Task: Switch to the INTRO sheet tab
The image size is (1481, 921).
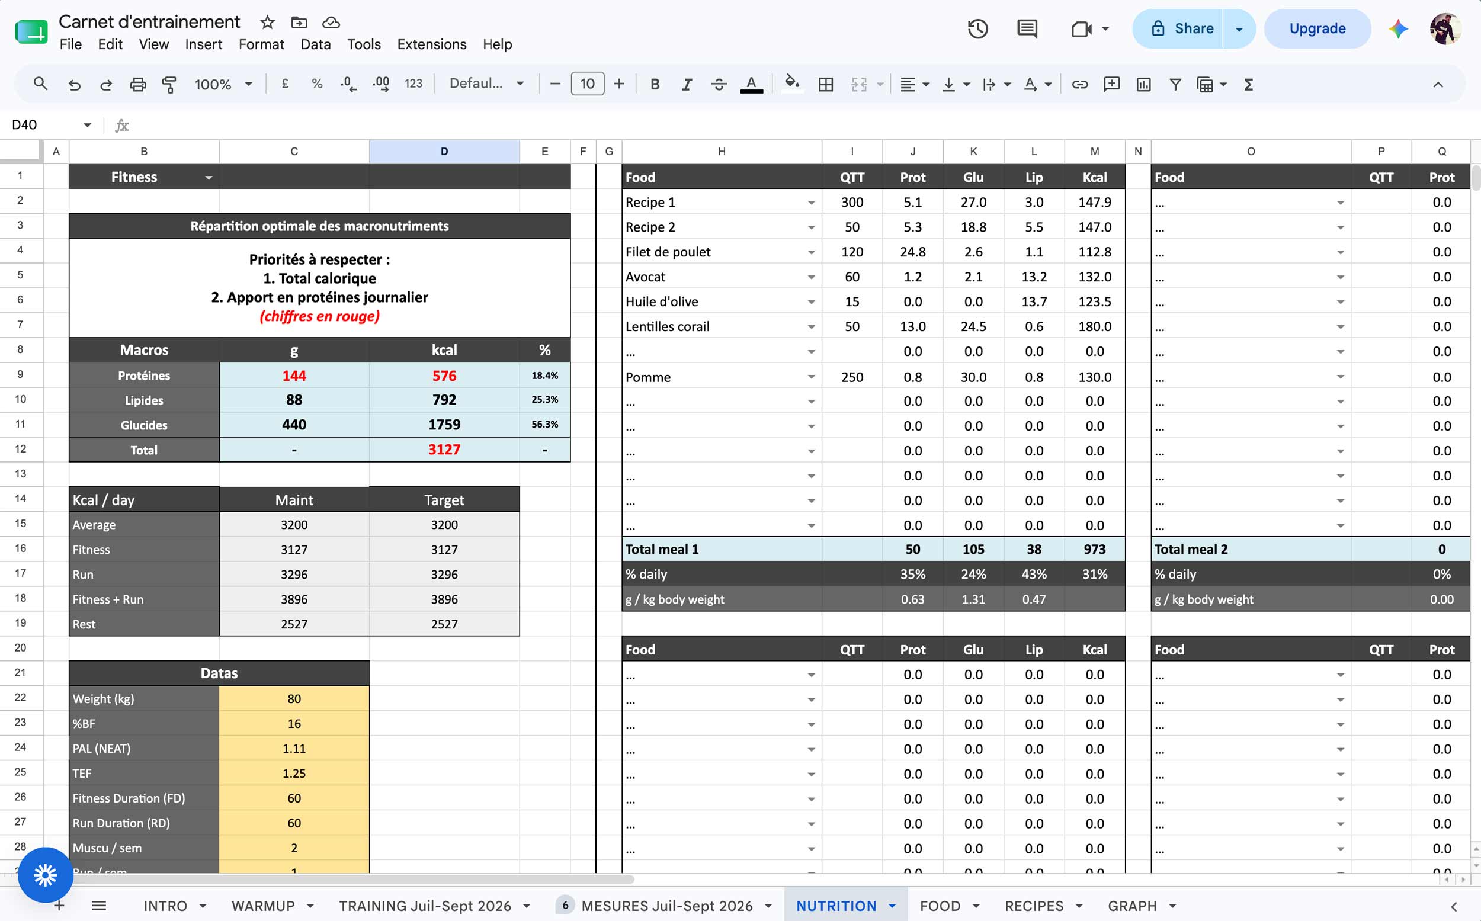Action: click(x=165, y=906)
